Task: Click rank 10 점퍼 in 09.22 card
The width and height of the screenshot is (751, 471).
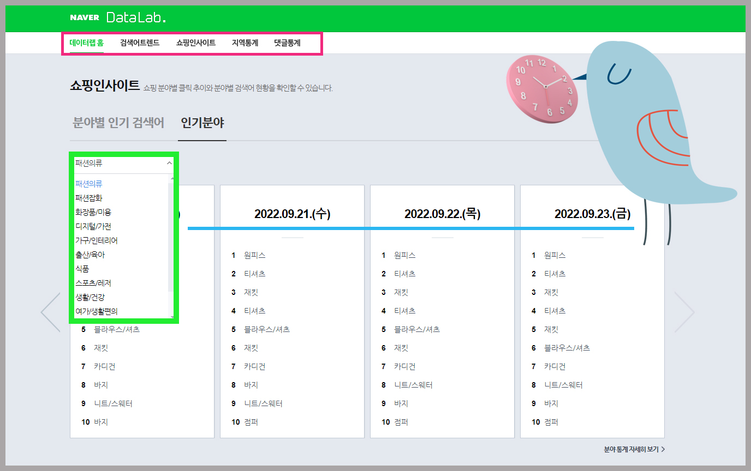Action: tap(401, 422)
